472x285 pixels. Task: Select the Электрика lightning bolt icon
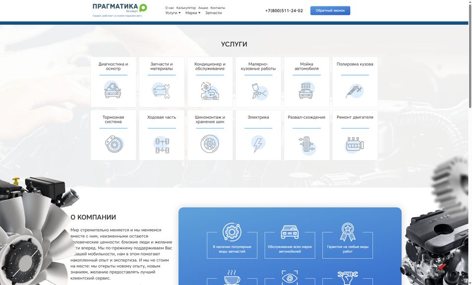258,144
